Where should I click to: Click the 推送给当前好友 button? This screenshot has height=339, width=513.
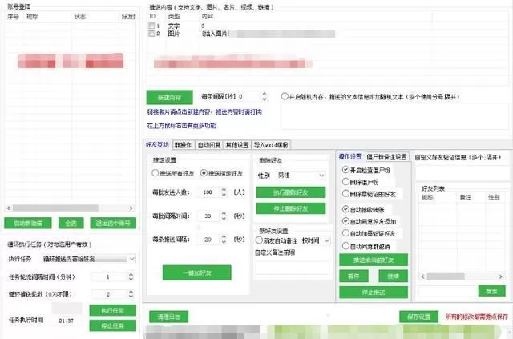pos(374,260)
